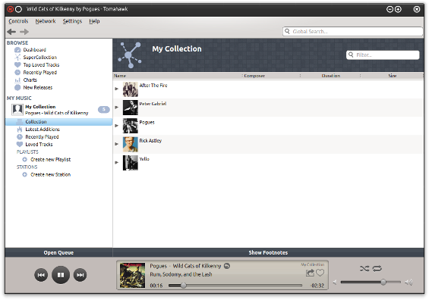Click Create new Playlist plus icon

coord(24,159)
